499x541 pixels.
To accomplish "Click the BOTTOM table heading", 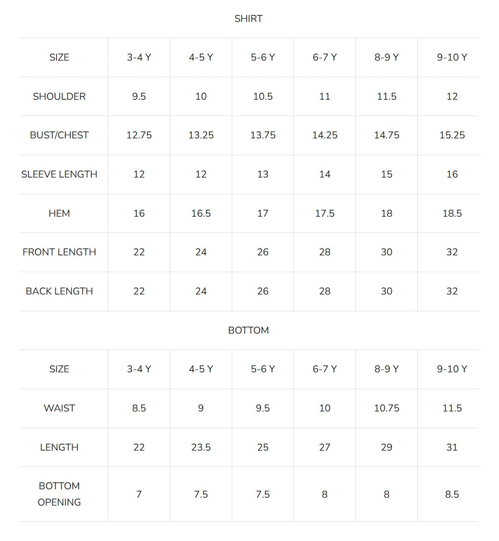I will click(x=248, y=330).
